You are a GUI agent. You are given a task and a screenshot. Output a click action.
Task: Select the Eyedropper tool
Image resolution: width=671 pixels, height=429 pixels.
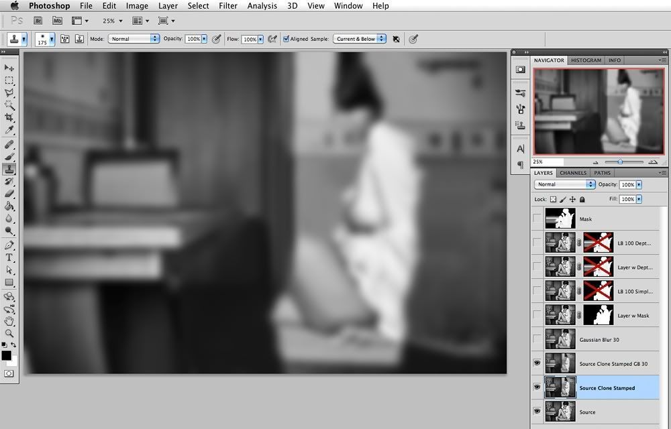click(x=9, y=130)
